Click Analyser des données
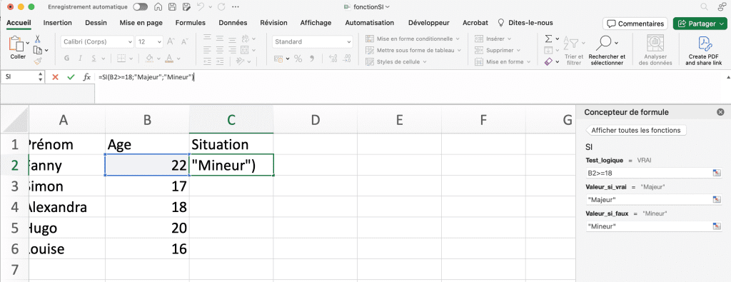This screenshot has height=282, width=731. coord(655,51)
